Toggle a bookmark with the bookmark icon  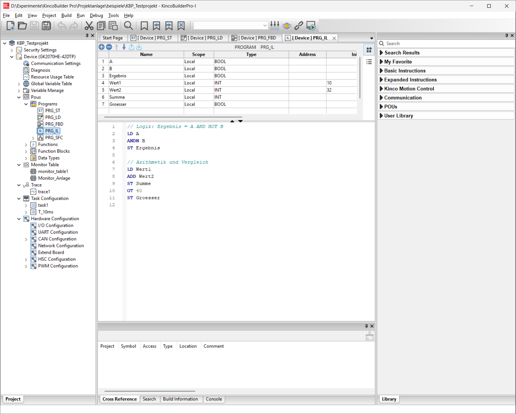(x=144, y=26)
